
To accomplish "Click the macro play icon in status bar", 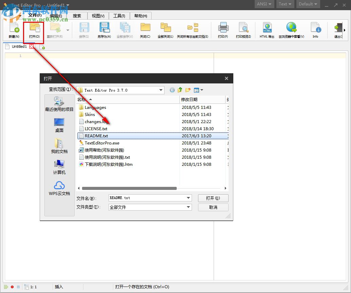I will (x=6, y=287).
